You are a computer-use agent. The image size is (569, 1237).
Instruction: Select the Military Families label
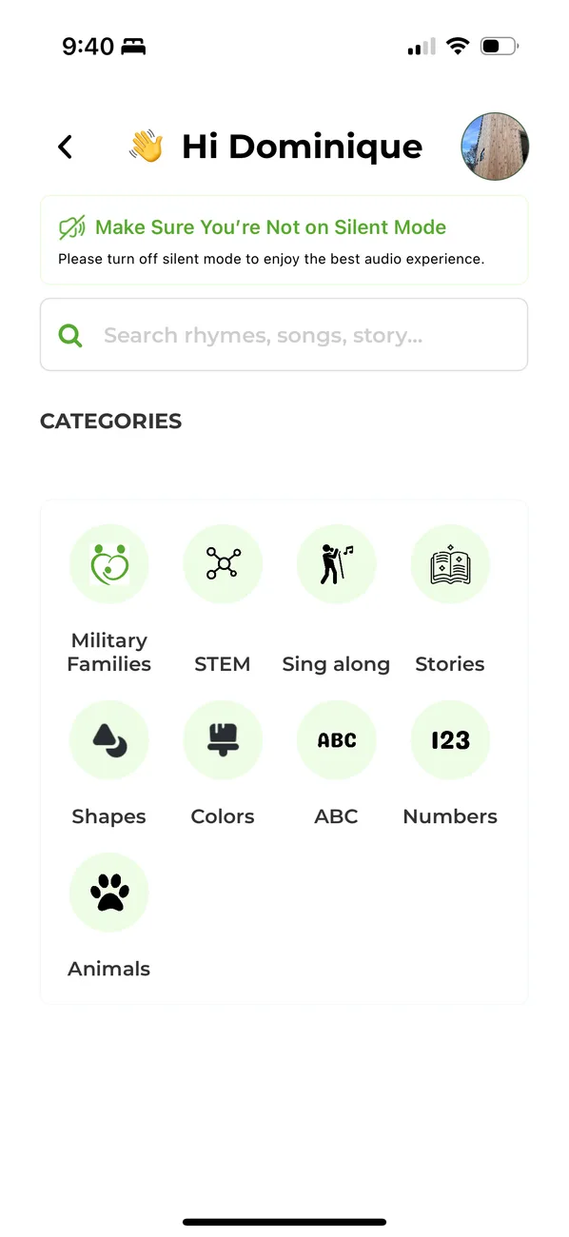109,652
